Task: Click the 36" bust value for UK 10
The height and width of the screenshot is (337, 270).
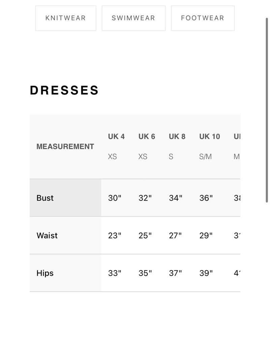Action: coord(206,198)
